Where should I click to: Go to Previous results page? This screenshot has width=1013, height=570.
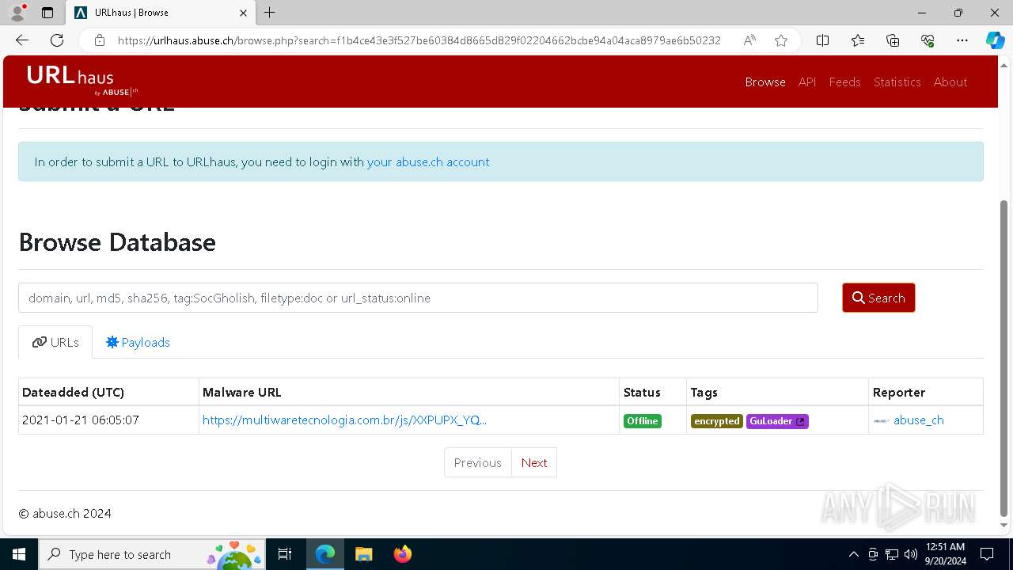(x=477, y=462)
